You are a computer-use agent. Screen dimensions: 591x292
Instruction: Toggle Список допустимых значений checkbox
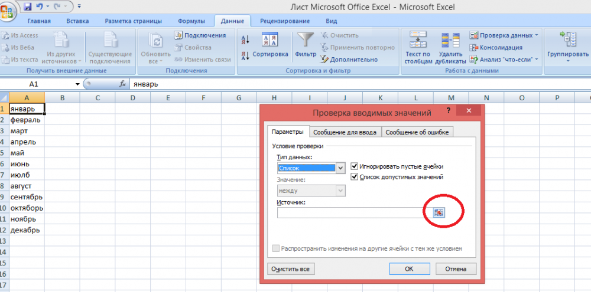[x=355, y=177]
